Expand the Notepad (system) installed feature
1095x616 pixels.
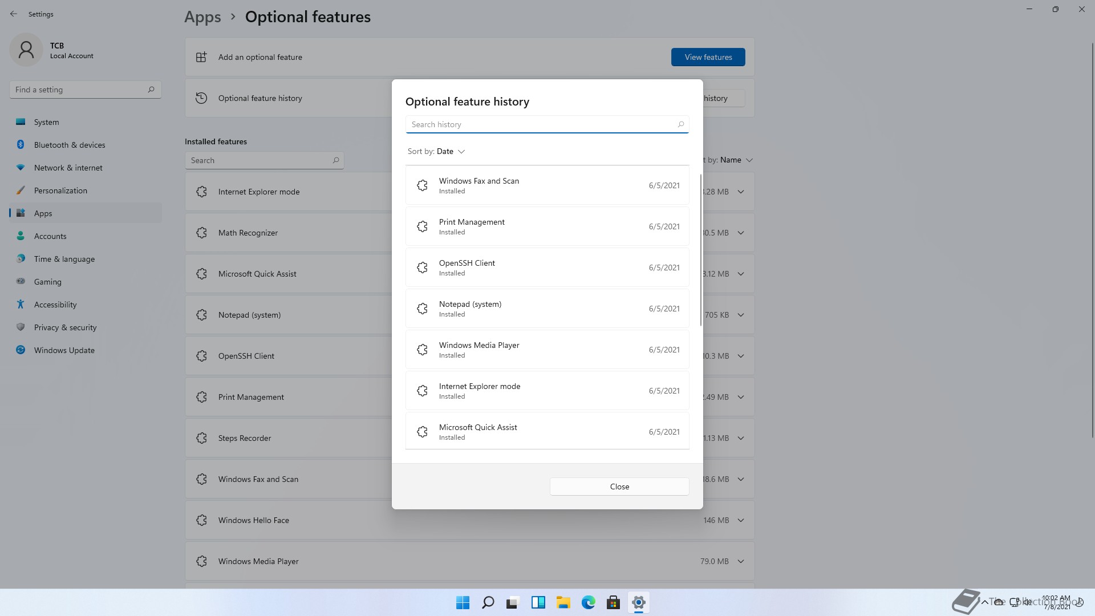741,315
